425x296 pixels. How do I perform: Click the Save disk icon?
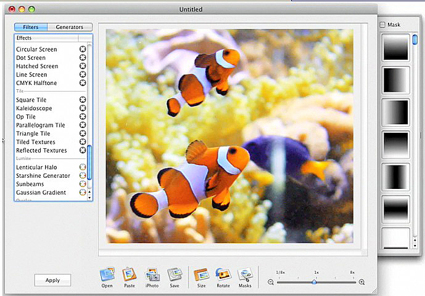point(175,274)
